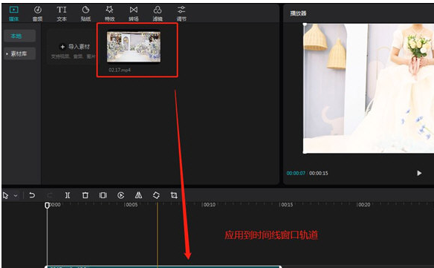Open the 转场 transitions panel
Image resolution: width=434 pixels, height=268 pixels.
(x=134, y=13)
